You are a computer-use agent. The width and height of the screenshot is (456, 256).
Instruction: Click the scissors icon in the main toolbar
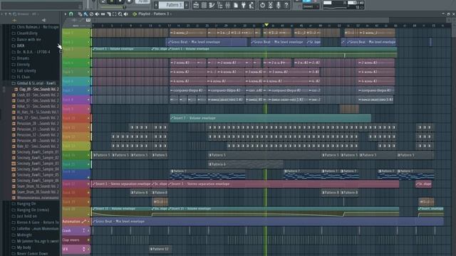[271, 5]
